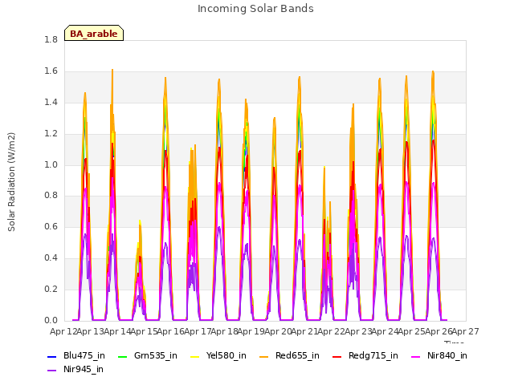Image resolution: width=514 pixels, height=385 pixels.
Task: Select the Nir945_in legend label
Action: click(x=84, y=369)
